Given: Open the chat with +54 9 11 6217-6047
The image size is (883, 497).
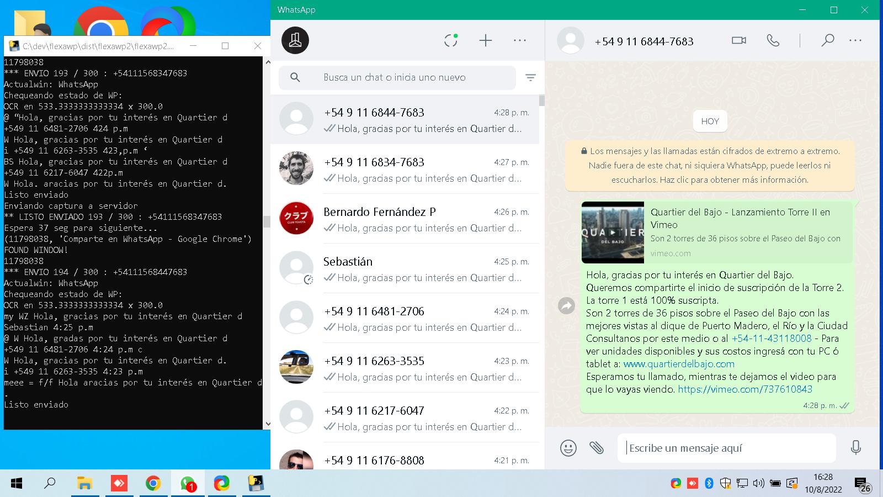Looking at the screenshot, I should pos(405,417).
